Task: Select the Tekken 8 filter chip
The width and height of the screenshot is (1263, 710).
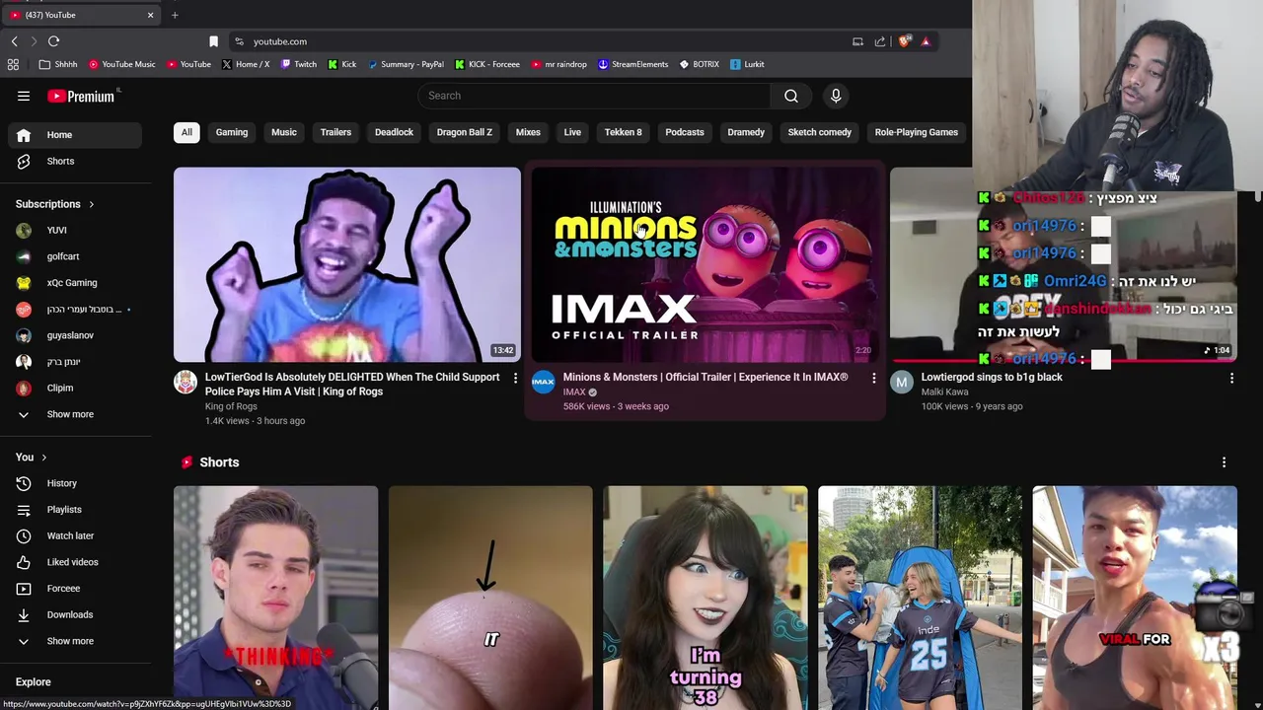Action: [x=623, y=132]
